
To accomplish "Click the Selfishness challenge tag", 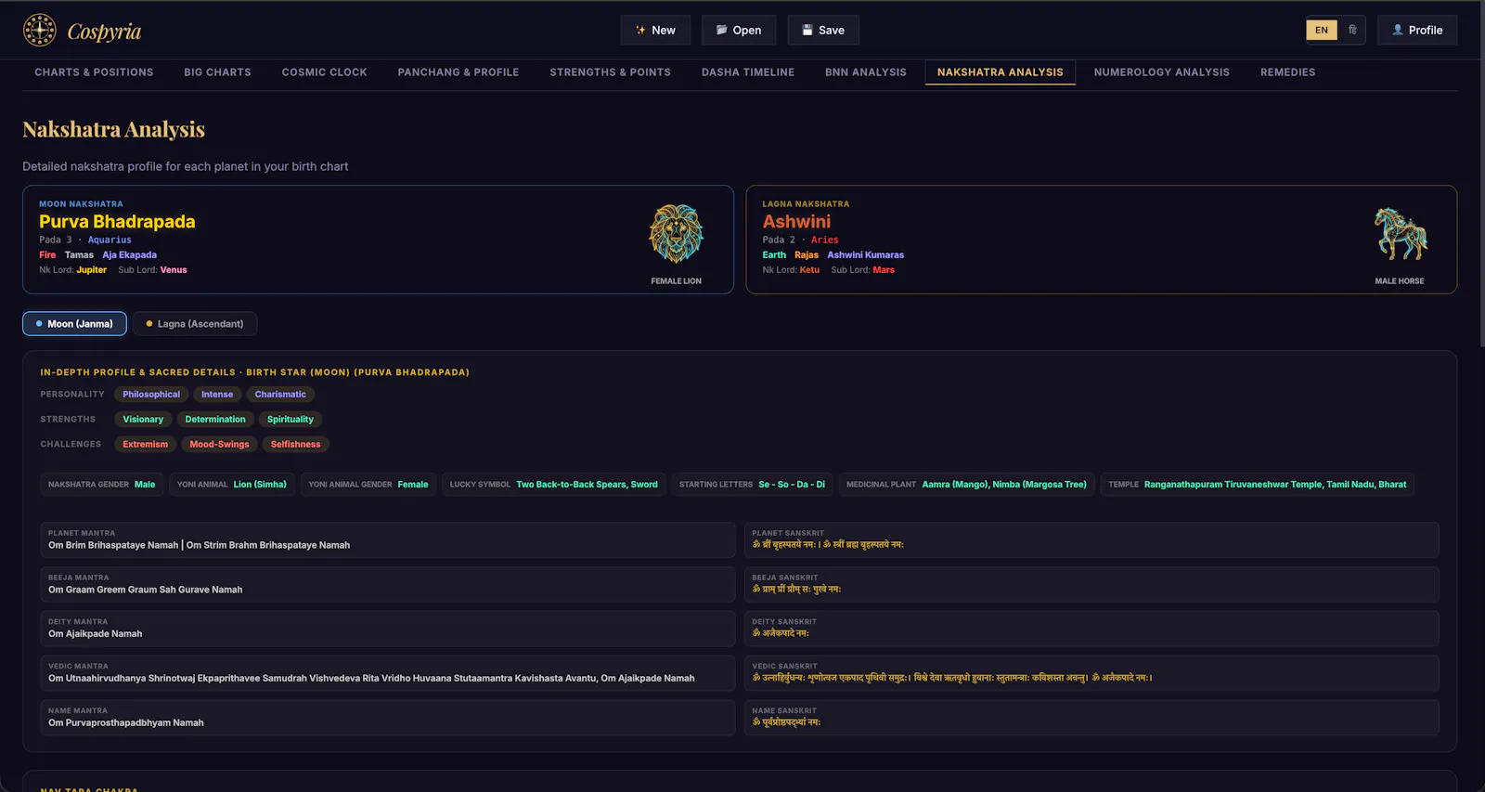I will 295,445.
